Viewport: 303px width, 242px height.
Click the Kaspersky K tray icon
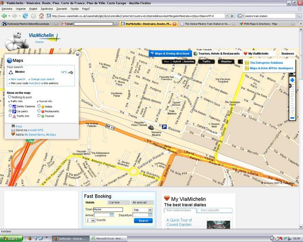[281, 239]
